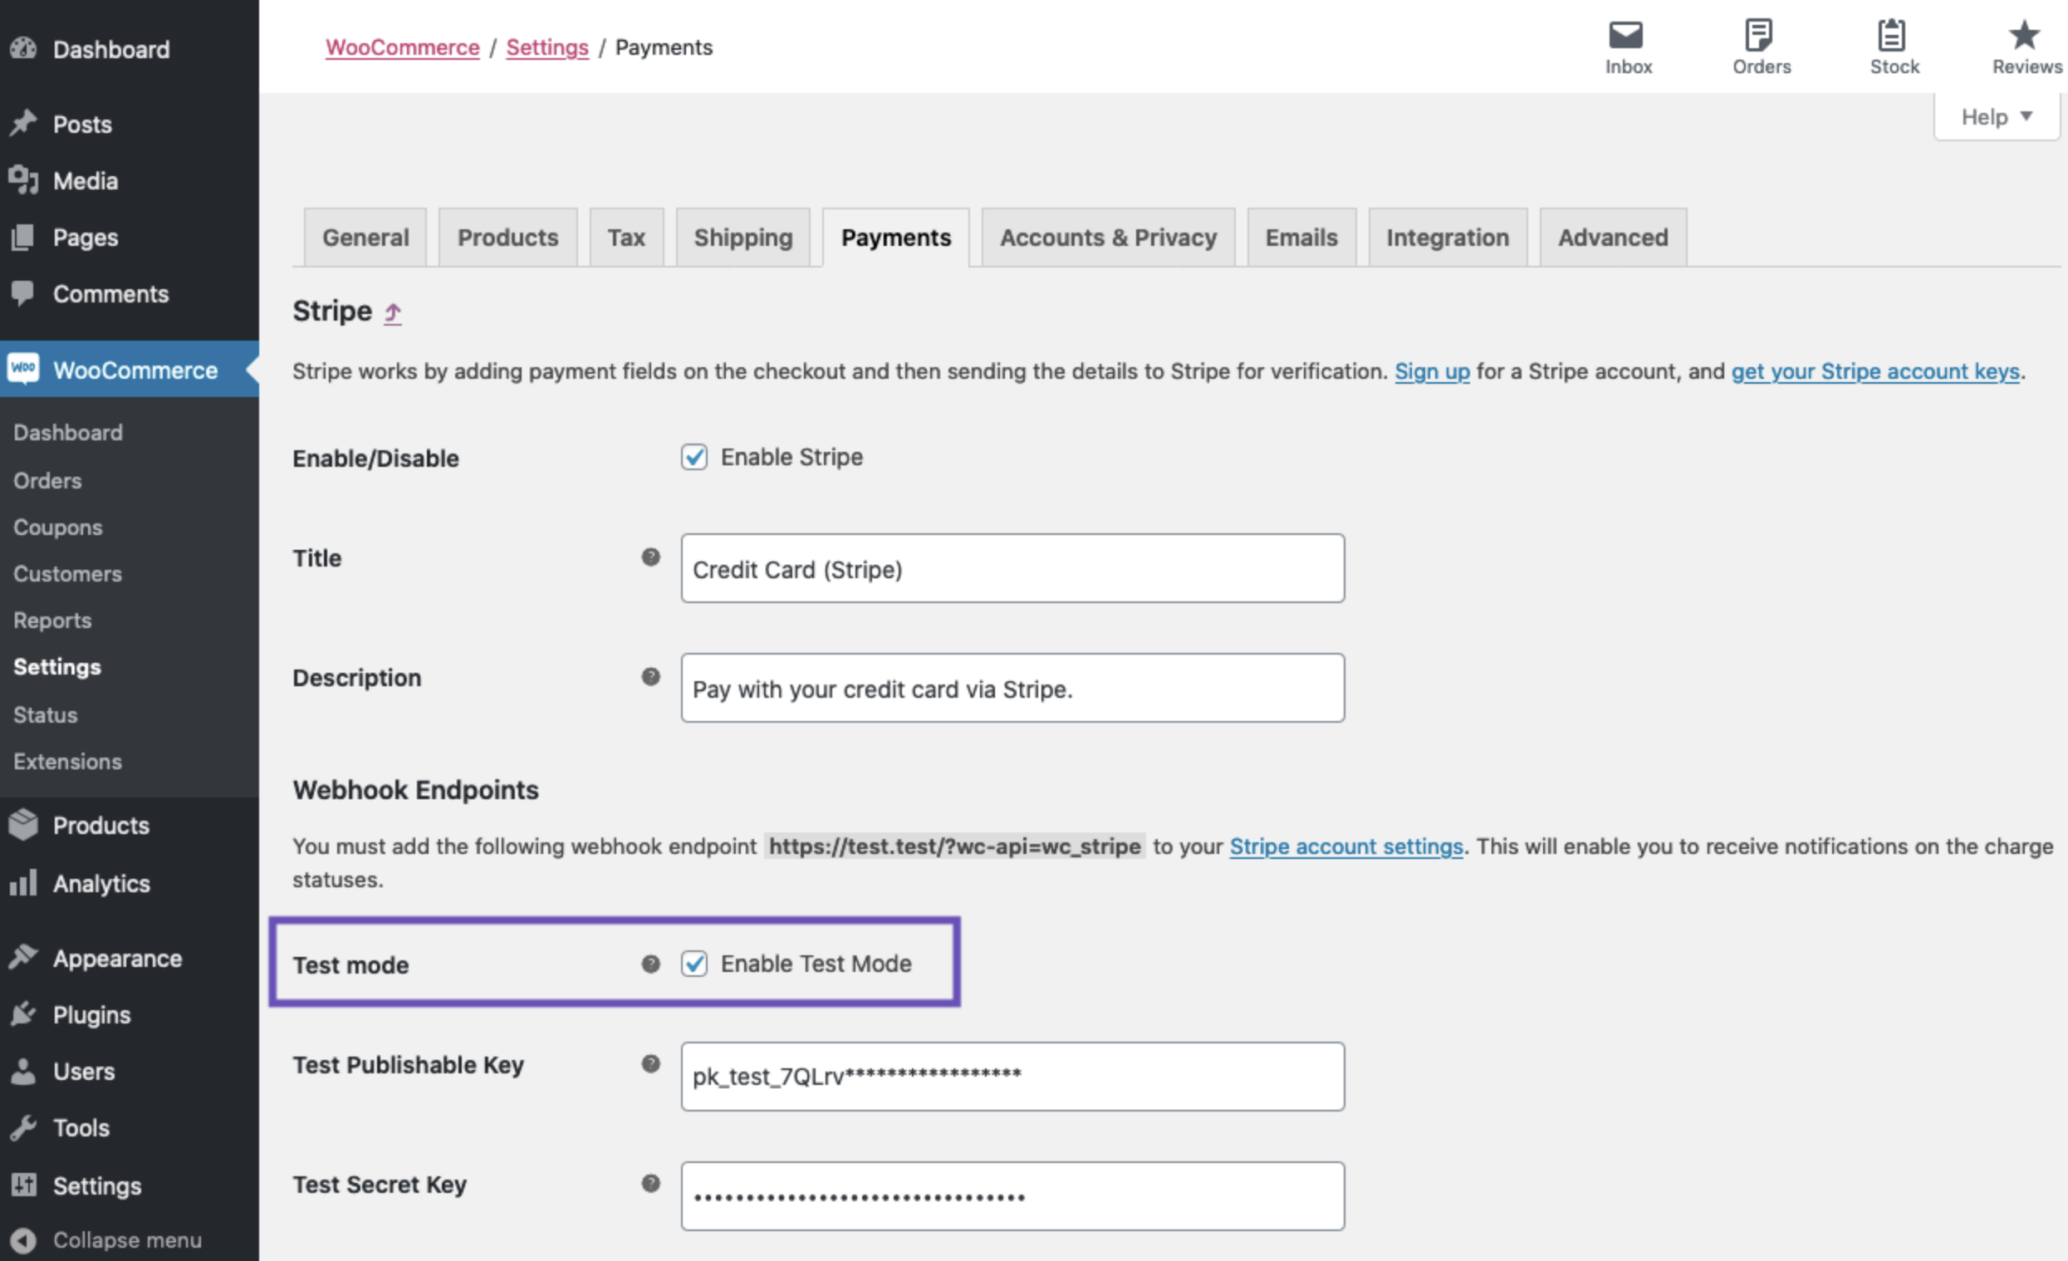
Task: Open the Stock panel icon
Action: (x=1893, y=36)
